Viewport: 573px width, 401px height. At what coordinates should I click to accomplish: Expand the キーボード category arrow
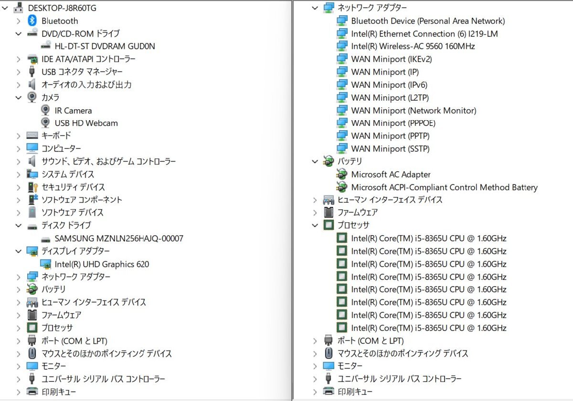click(x=18, y=136)
